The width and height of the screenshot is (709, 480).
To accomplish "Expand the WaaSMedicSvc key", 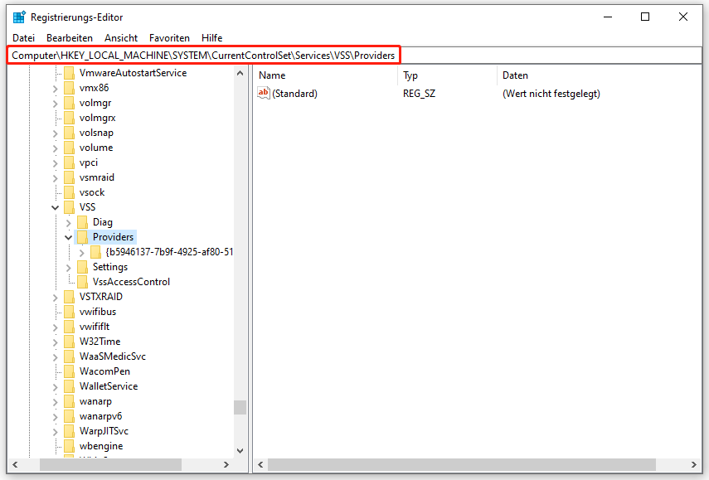I will click(x=56, y=356).
